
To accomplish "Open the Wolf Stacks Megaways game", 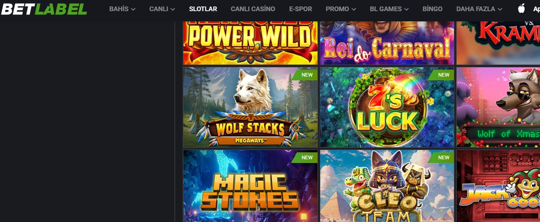I will point(250,107).
